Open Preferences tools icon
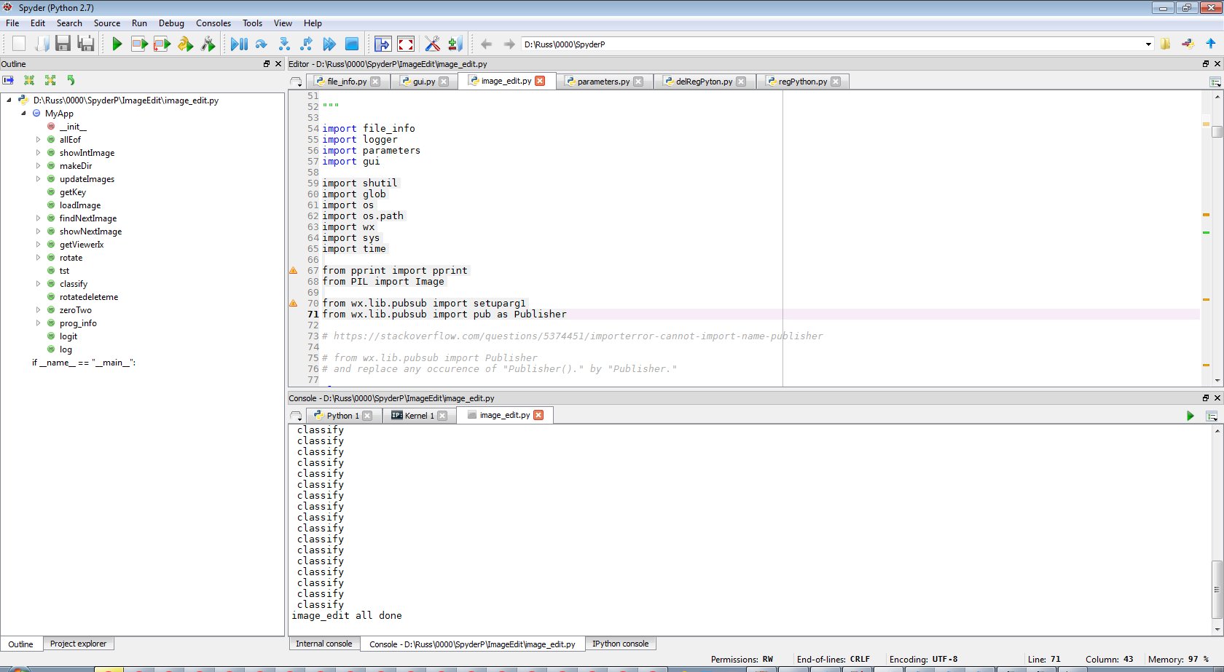Viewport: 1224px width, 672px height. [433, 44]
